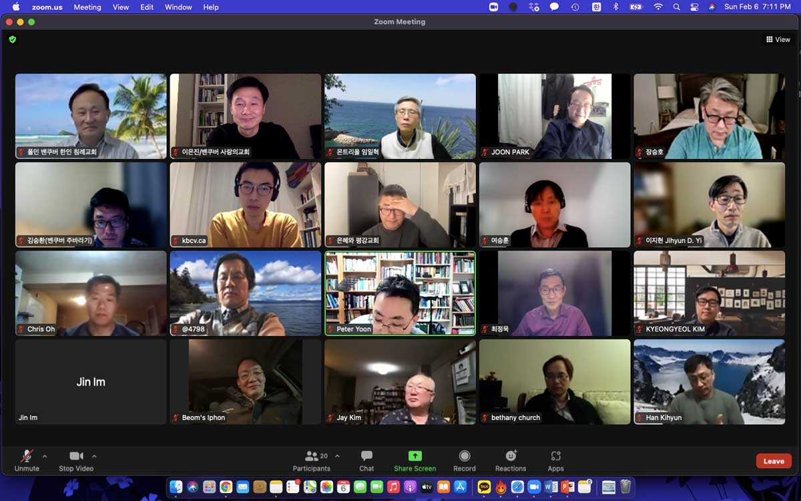801x501 pixels.
Task: Open the Apps panel
Action: tap(555, 456)
